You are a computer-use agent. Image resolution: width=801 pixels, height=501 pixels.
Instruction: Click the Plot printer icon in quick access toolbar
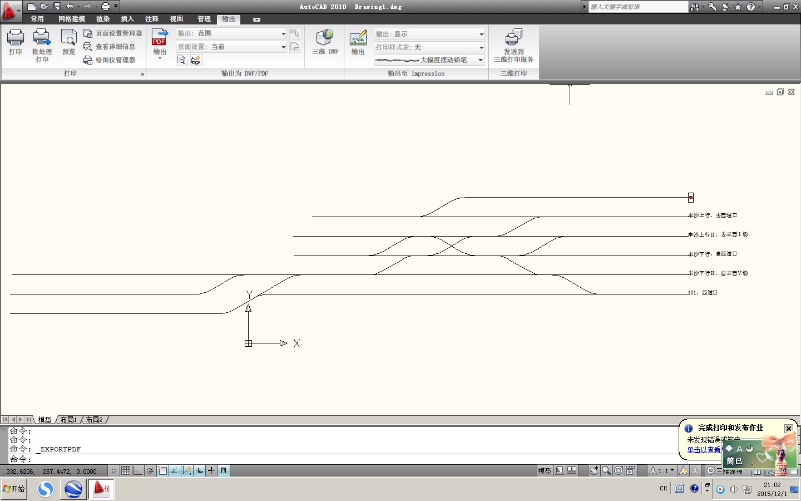106,7
